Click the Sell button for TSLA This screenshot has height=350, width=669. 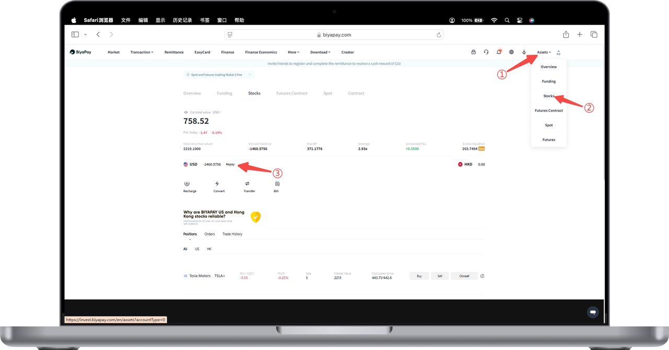point(440,276)
